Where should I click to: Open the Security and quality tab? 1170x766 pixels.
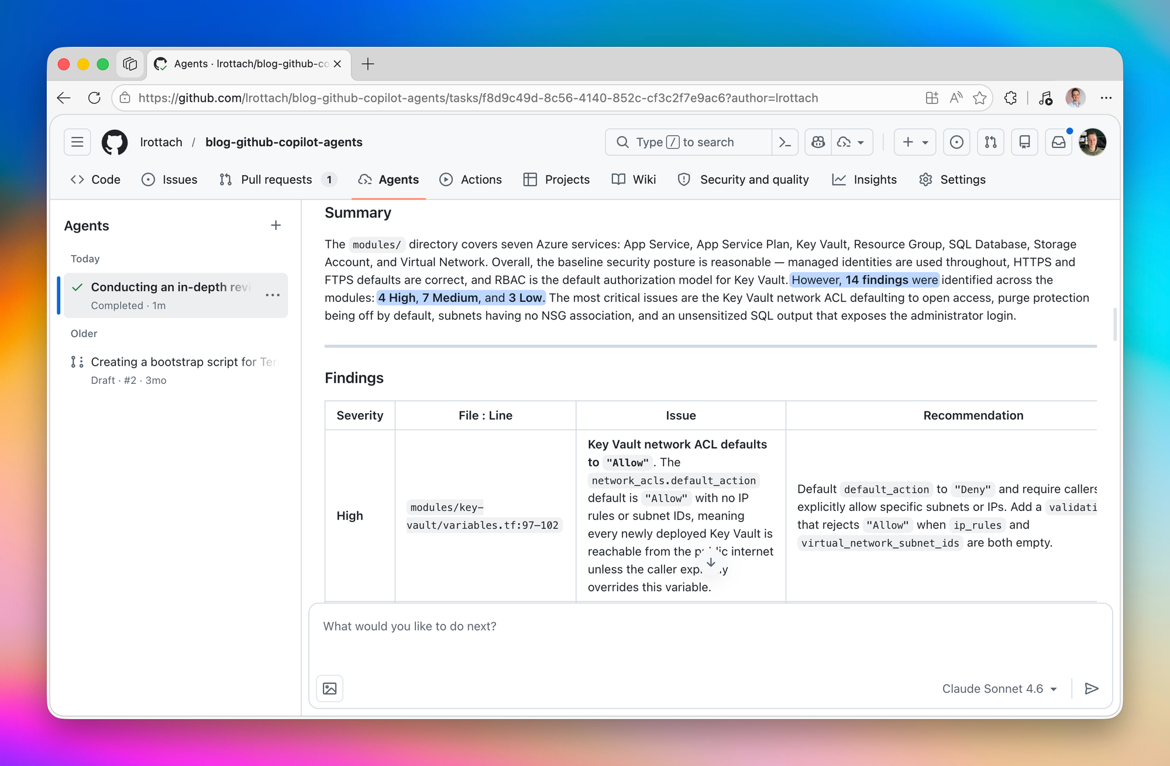(743, 180)
